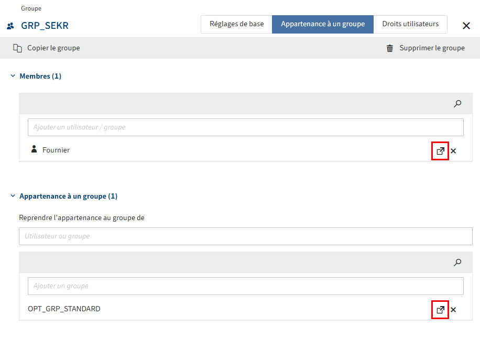Open the Droits utilisateurs tab
This screenshot has width=480, height=338.
[410, 24]
